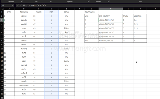The image size is (160, 99).
Task: Select percentage cell 0.15
Action: pyautogui.click(x=140, y=28)
